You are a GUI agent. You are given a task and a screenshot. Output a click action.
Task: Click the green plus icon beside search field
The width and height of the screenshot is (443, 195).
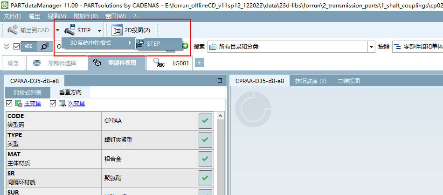pos(185,46)
